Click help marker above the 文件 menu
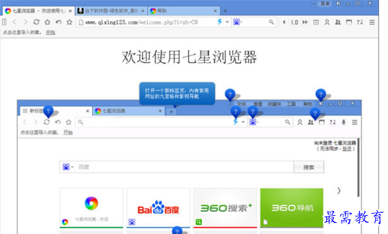The image size is (388, 234). (230, 94)
